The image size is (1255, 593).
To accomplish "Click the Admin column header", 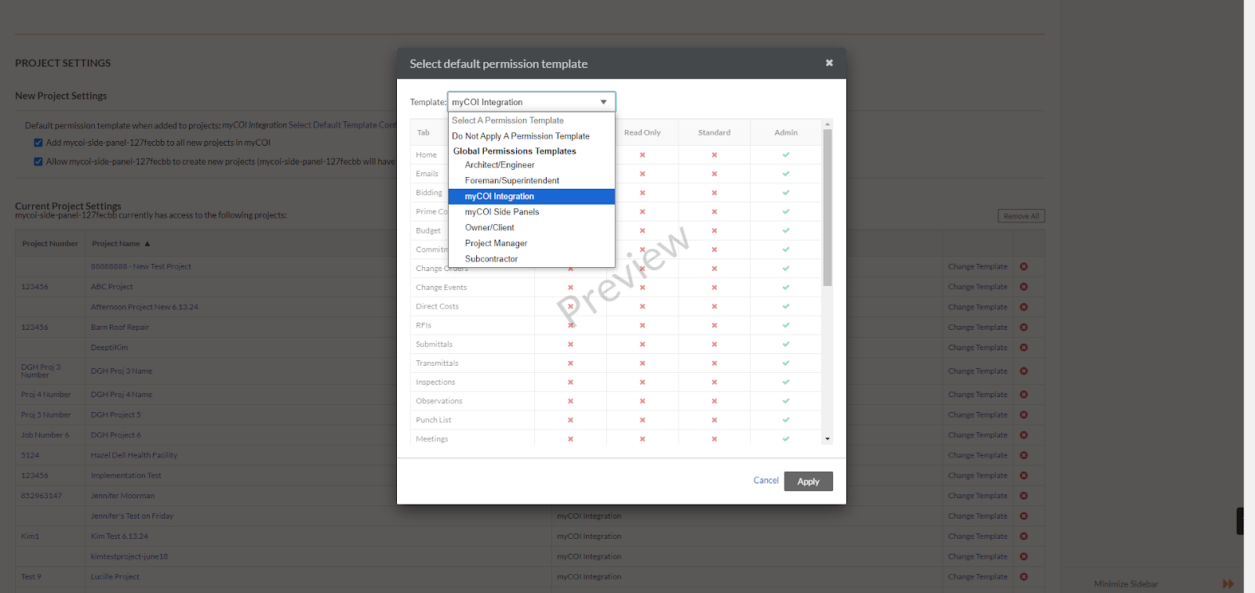I will click(786, 133).
